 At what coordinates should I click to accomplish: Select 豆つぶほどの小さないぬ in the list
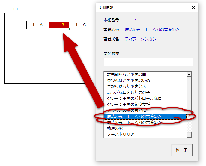(145, 80)
